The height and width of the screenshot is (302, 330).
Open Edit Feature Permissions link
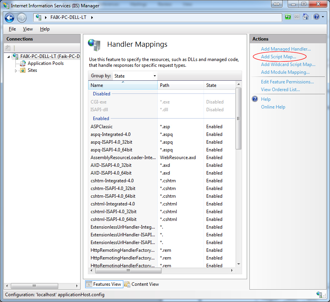[x=287, y=82]
